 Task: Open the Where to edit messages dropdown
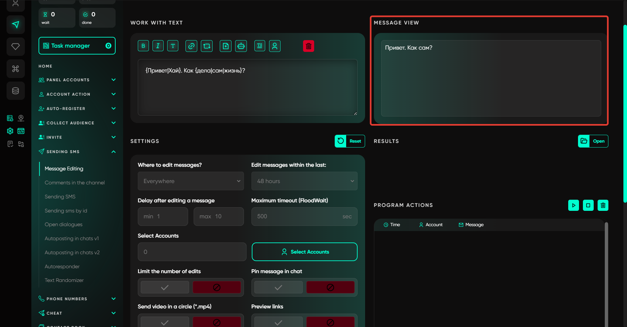[191, 181]
